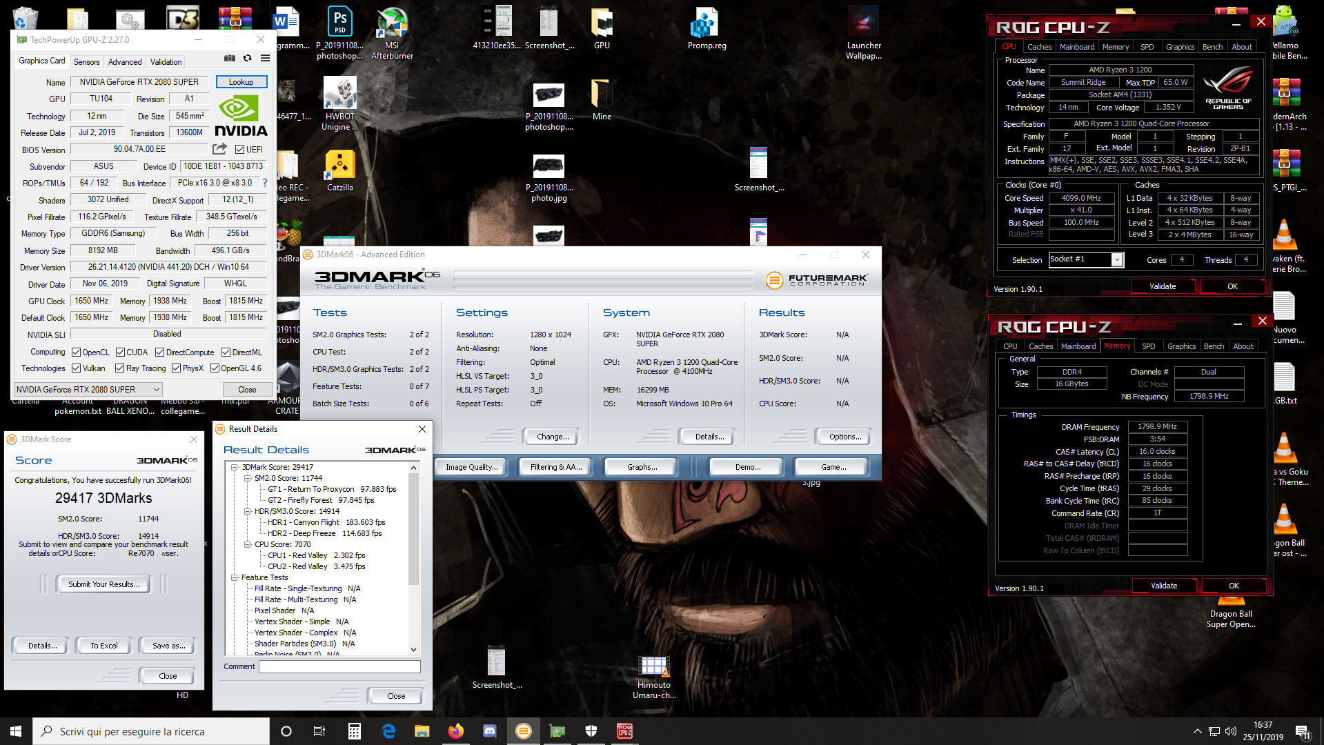The width and height of the screenshot is (1324, 745).
Task: Open Caches tab in upper CPU-Z window
Action: 1039,47
